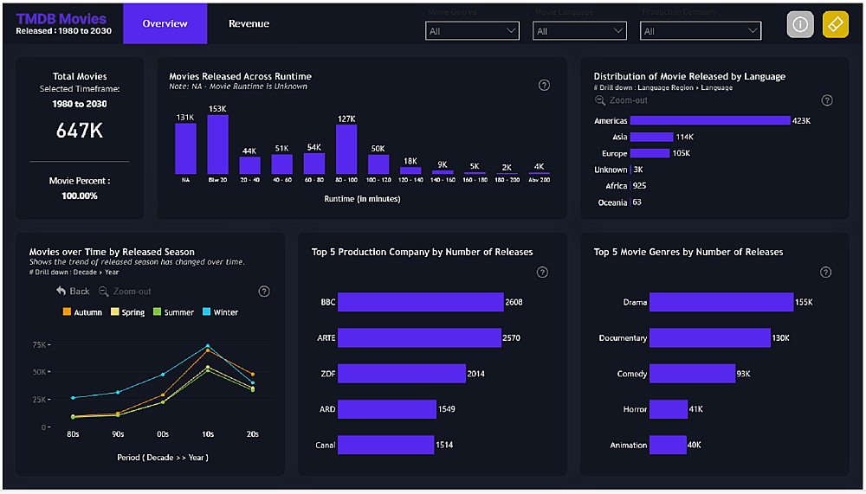Image resolution: width=866 pixels, height=494 pixels.
Task: Select the 80 - 100 runtime bar
Action: 346,150
